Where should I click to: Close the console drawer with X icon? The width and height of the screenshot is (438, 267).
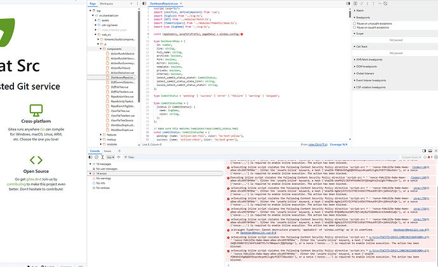click(x=435, y=151)
